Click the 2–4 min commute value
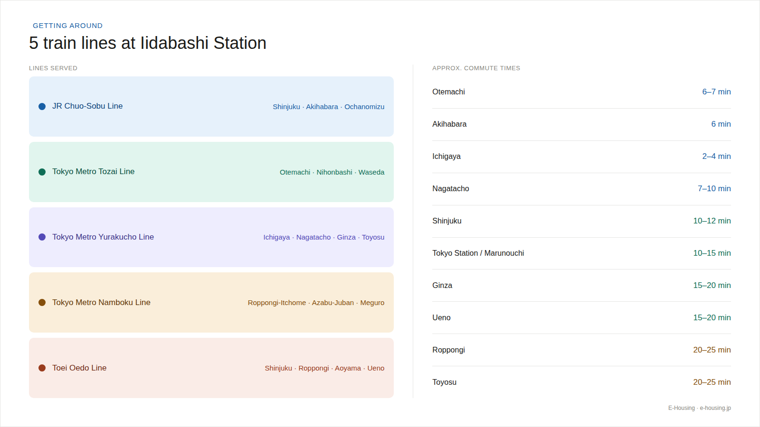Image resolution: width=760 pixels, height=427 pixels. 716,157
